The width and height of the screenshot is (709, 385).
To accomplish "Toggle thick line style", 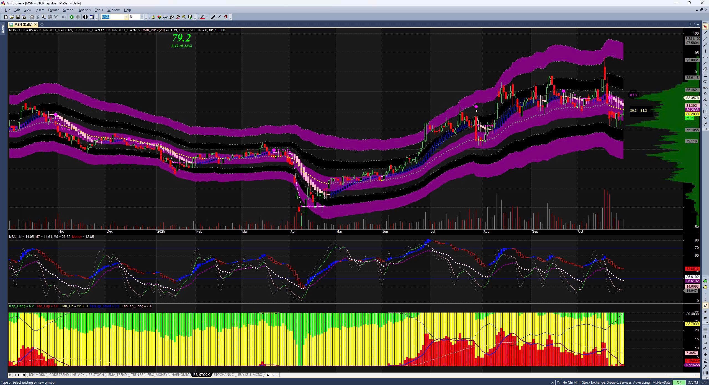I will point(213,17).
